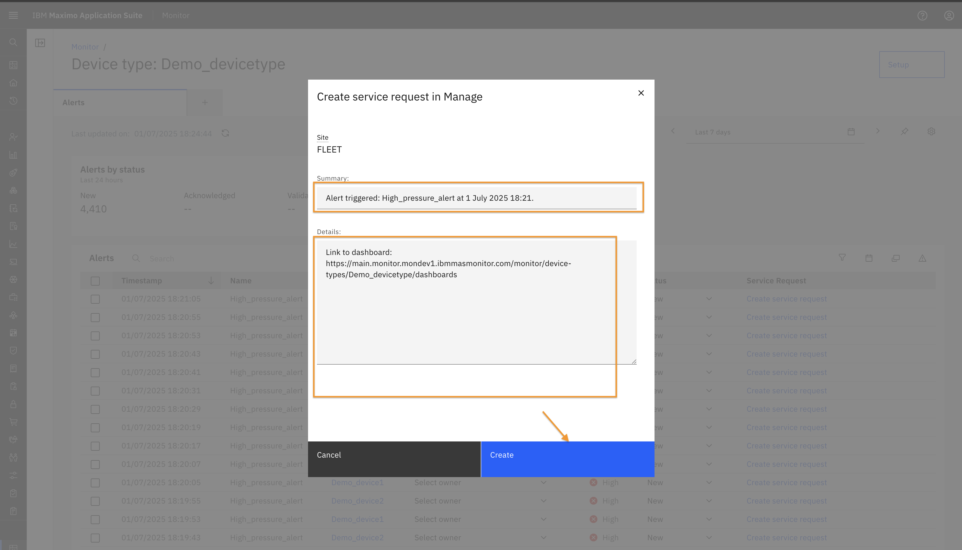962x550 pixels.
Task: Open the sliders settings icon in sidebar
Action: pyautogui.click(x=13, y=475)
